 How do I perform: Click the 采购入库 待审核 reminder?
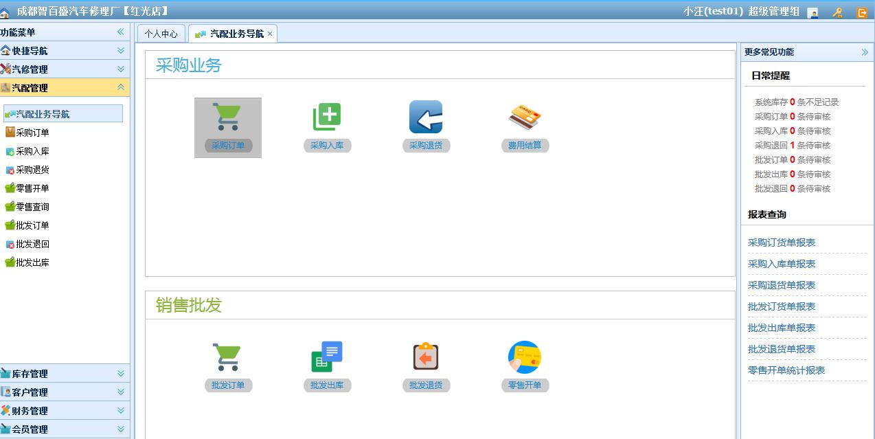click(793, 131)
